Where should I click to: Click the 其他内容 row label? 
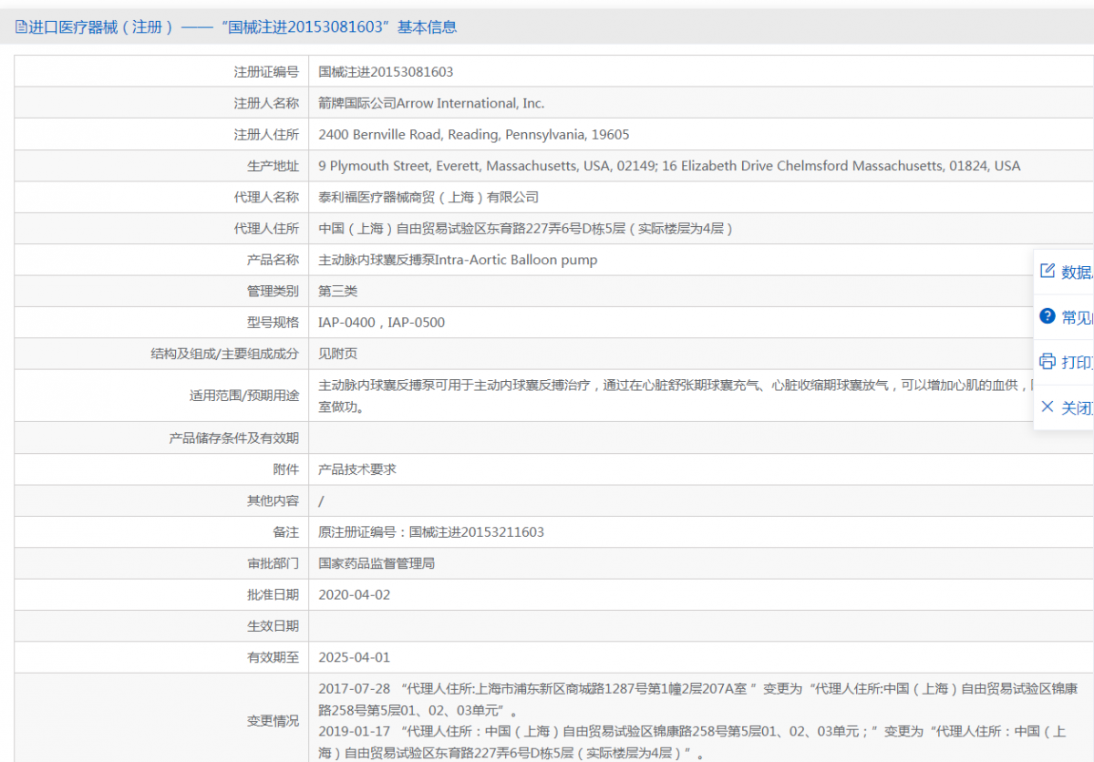point(273,501)
